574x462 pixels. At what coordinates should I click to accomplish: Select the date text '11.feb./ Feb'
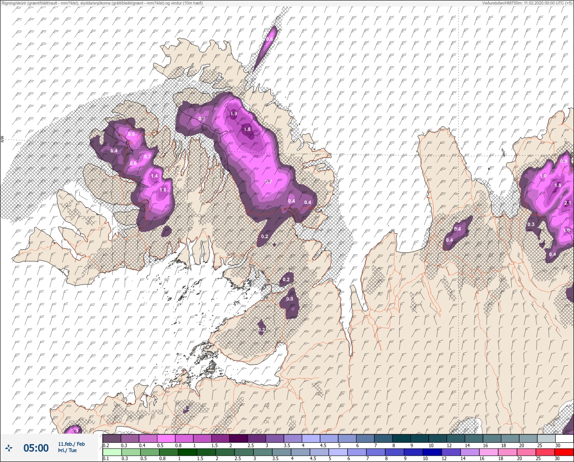click(71, 444)
